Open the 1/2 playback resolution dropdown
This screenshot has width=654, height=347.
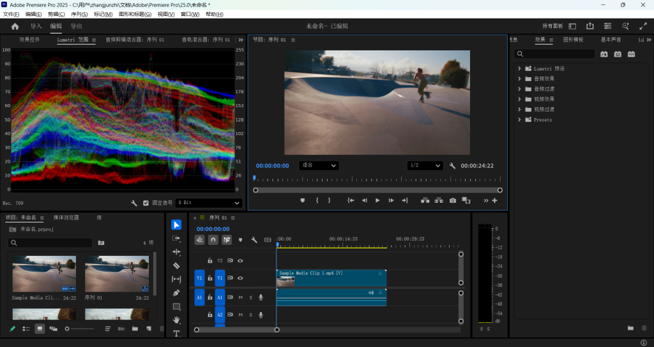(425, 165)
